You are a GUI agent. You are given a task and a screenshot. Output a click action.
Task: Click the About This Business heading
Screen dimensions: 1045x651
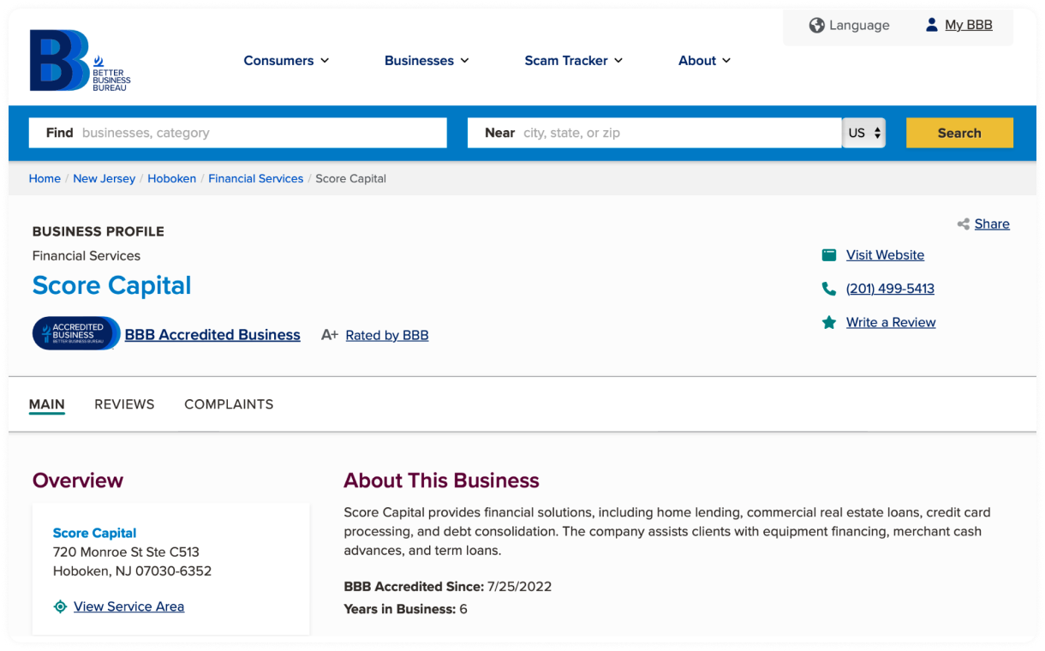[x=441, y=481]
